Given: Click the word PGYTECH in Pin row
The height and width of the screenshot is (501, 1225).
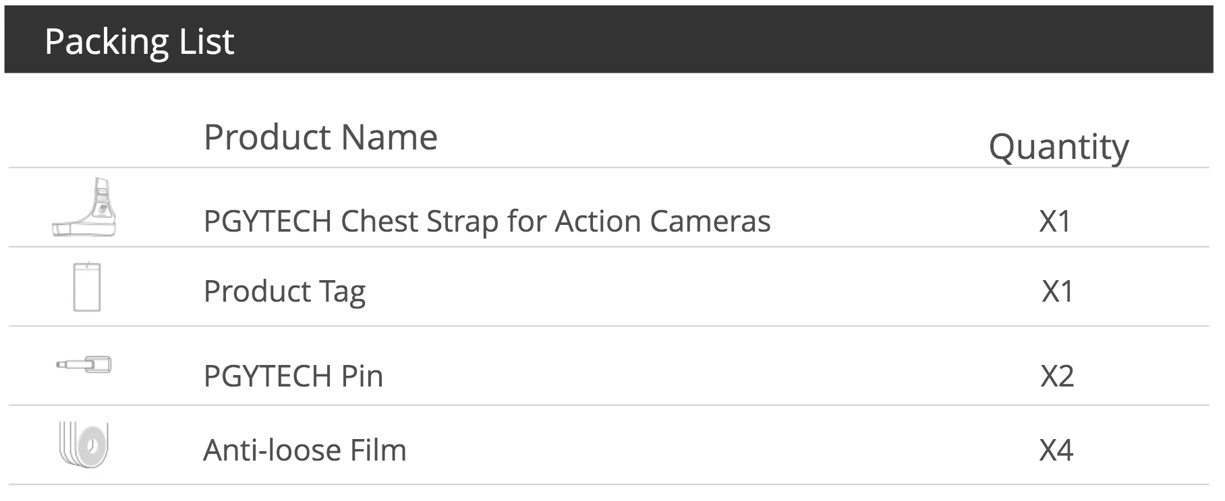Looking at the screenshot, I should (x=268, y=376).
